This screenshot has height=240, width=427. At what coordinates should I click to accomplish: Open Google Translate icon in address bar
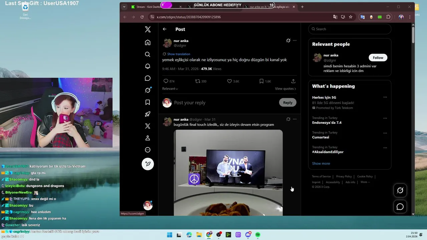tap(335, 17)
